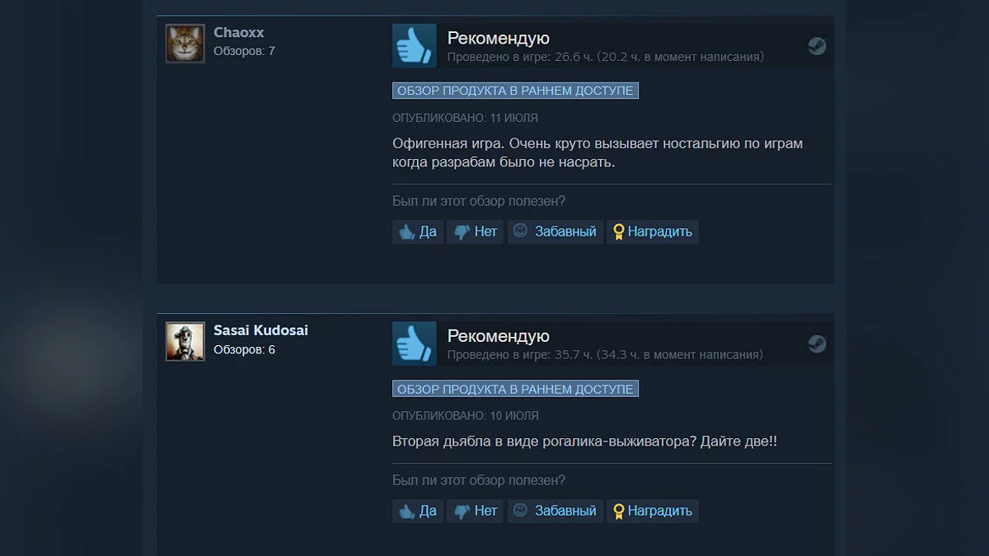Viewport: 989px width, 556px height.
Task: Click Обзоров: 6 under Sasai Kudosai
Action: pyautogui.click(x=244, y=349)
